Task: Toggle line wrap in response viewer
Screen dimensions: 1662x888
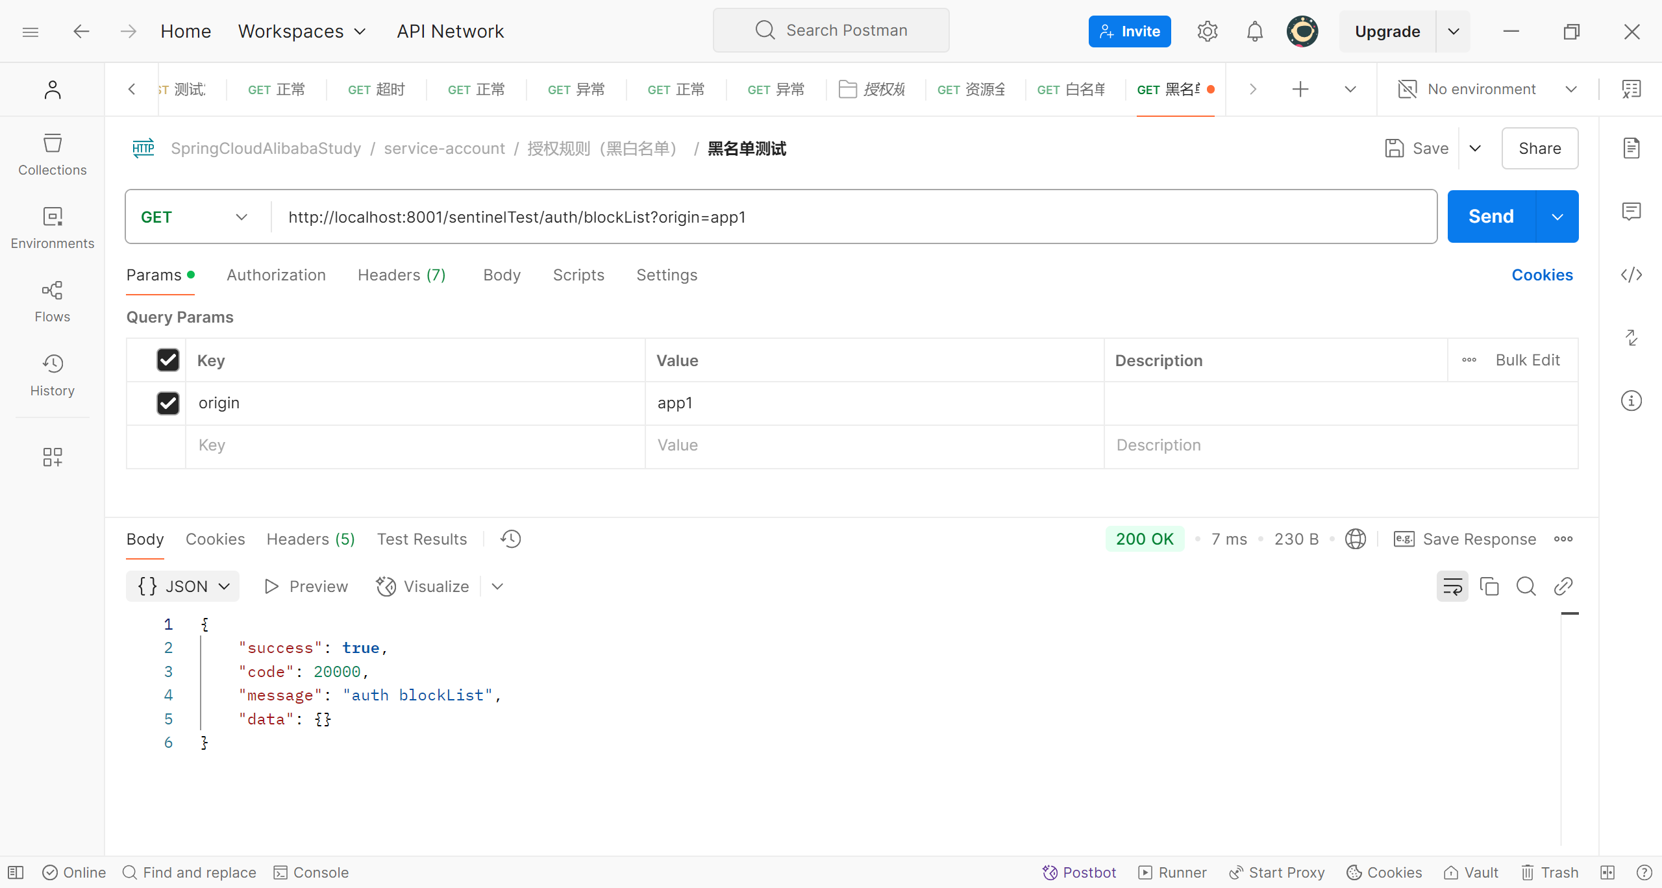Action: pos(1452,586)
